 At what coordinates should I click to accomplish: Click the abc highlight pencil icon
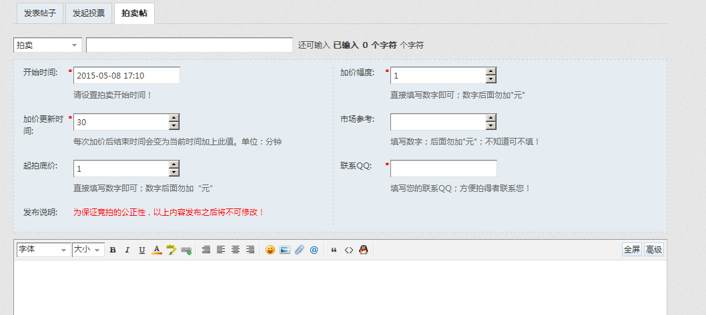171,250
